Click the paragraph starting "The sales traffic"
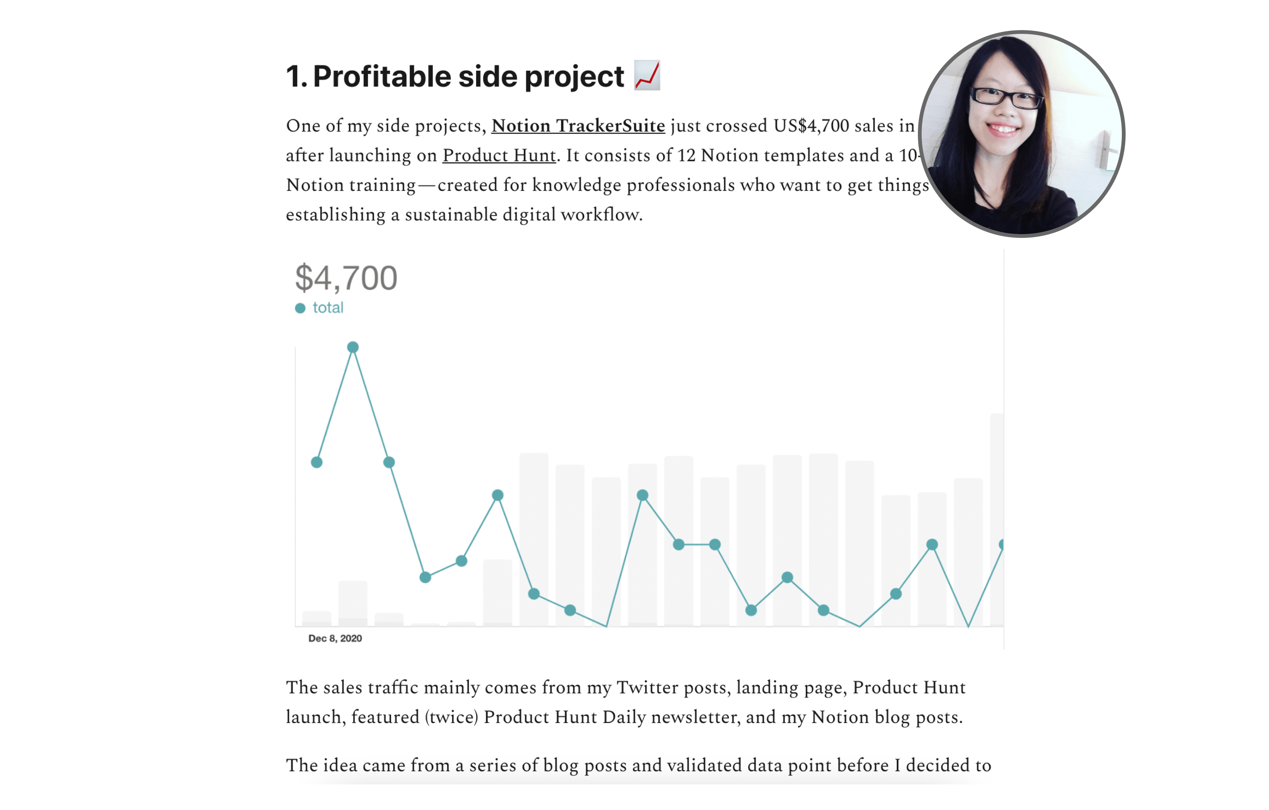 625,702
